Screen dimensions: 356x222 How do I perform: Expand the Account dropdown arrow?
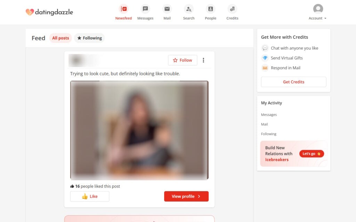[x=325, y=18]
